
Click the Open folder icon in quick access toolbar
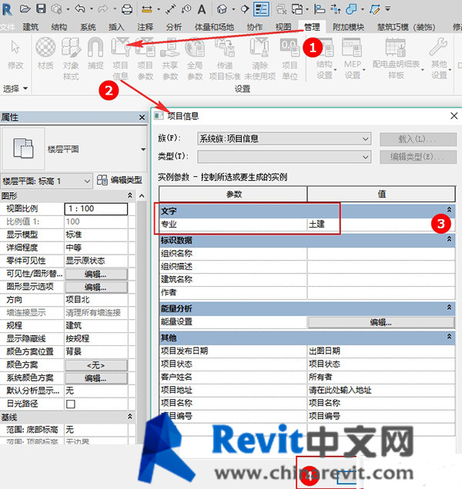25,8
